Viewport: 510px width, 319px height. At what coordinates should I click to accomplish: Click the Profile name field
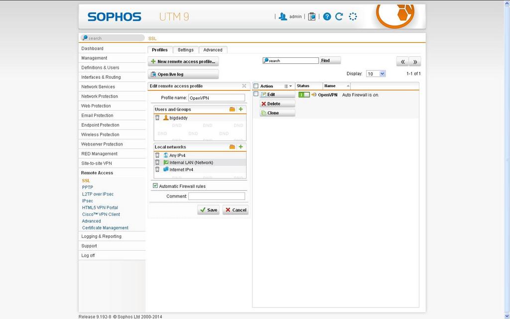click(x=217, y=98)
